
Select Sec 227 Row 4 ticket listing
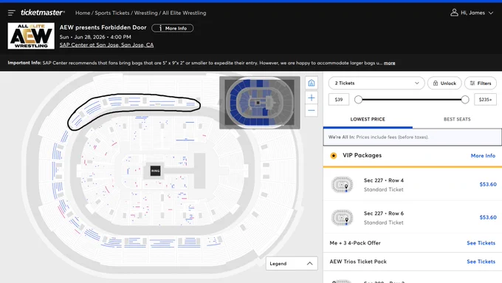[x=413, y=185]
